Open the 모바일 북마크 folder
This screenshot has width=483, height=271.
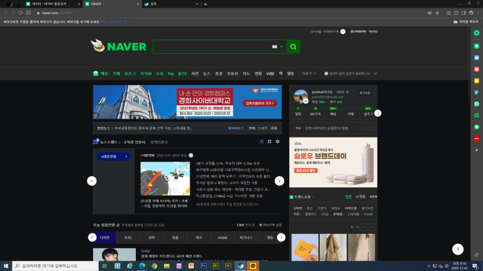[x=465, y=22]
